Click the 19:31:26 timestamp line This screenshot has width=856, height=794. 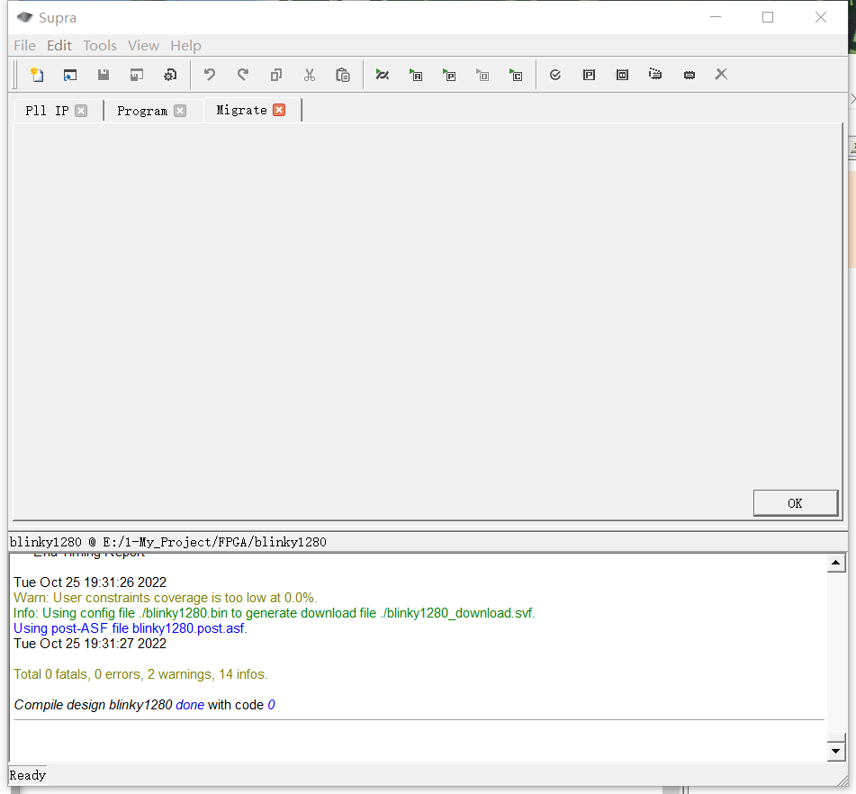click(x=90, y=582)
